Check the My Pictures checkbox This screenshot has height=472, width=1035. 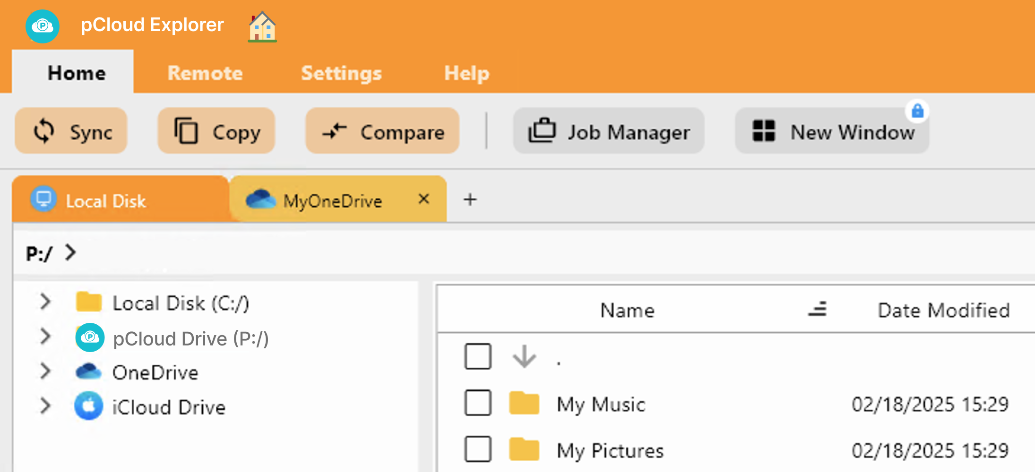[x=478, y=449]
